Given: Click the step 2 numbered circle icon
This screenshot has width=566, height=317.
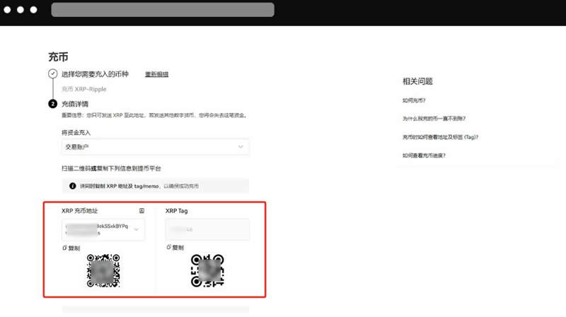Looking at the screenshot, I should pos(52,104).
